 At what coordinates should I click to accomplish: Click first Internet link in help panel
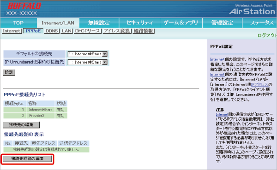217,59
